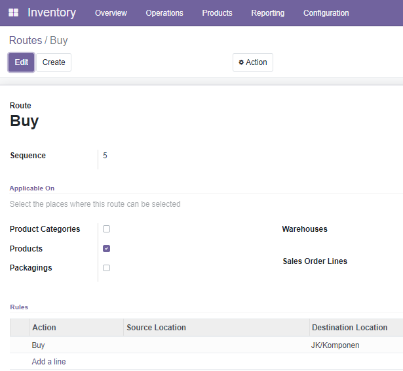Open the Buy rule row
The height and width of the screenshot is (371, 403).
(x=206, y=345)
